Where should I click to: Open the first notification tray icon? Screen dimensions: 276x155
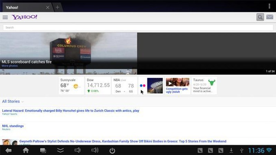point(200,151)
